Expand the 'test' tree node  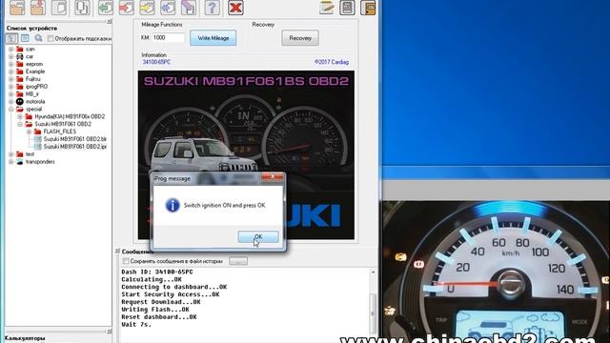(x=10, y=154)
